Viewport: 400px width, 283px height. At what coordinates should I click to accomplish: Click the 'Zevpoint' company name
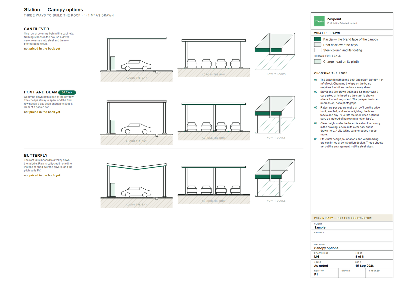pos(334,19)
